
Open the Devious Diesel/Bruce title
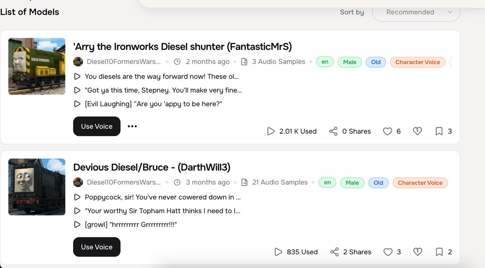(x=152, y=167)
